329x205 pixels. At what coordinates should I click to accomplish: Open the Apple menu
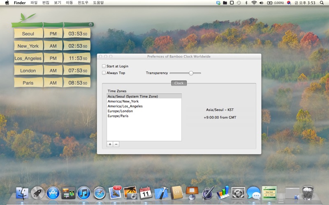7,3
